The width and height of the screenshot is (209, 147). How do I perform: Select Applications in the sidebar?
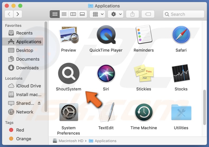(23, 42)
